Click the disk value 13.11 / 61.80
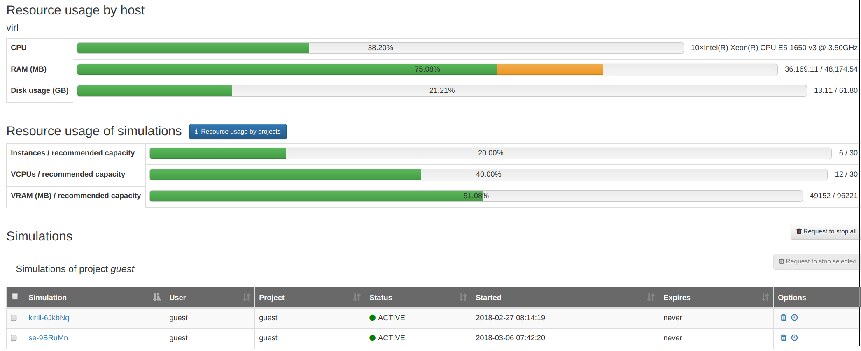Image resolution: width=861 pixels, height=351 pixels. pyautogui.click(x=836, y=90)
